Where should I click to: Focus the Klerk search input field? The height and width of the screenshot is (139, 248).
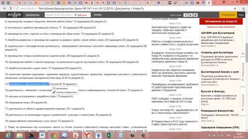tap(59, 15)
